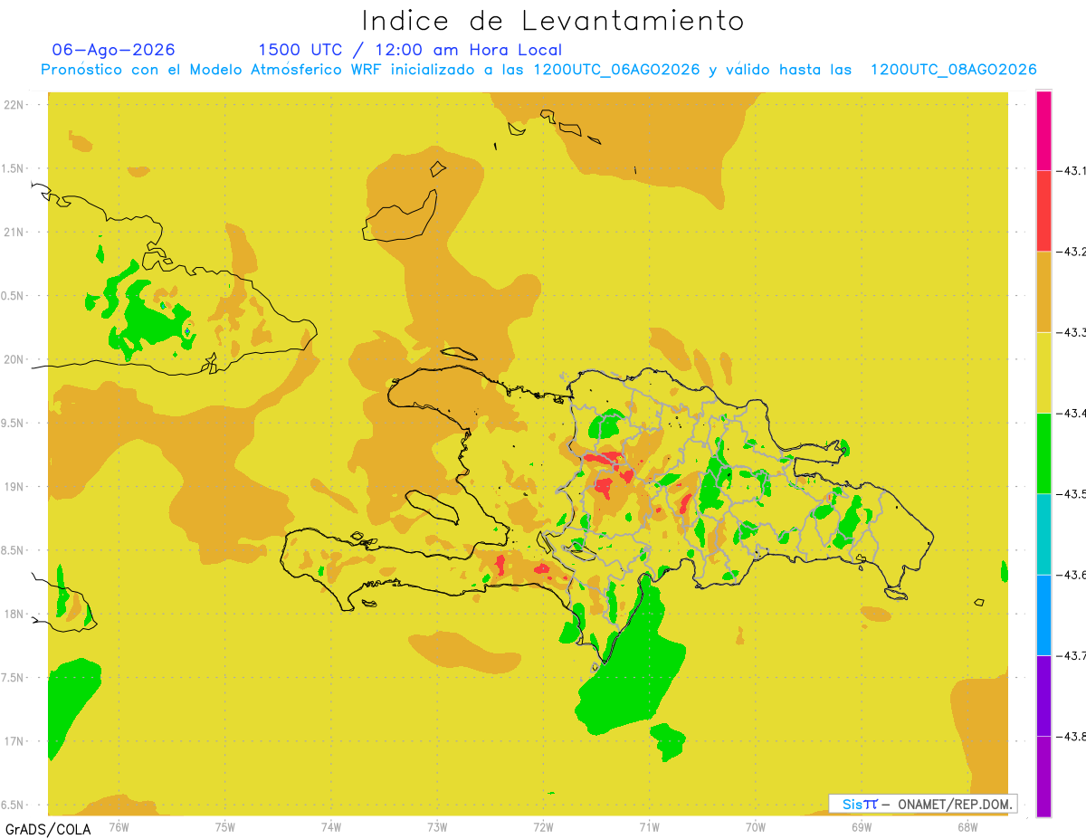Click the '-43.2' colorbar label
The width and height of the screenshot is (1086, 839).
click(1072, 252)
